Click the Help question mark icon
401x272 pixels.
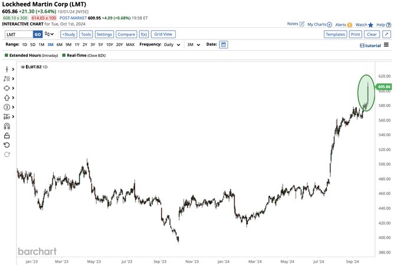click(389, 25)
